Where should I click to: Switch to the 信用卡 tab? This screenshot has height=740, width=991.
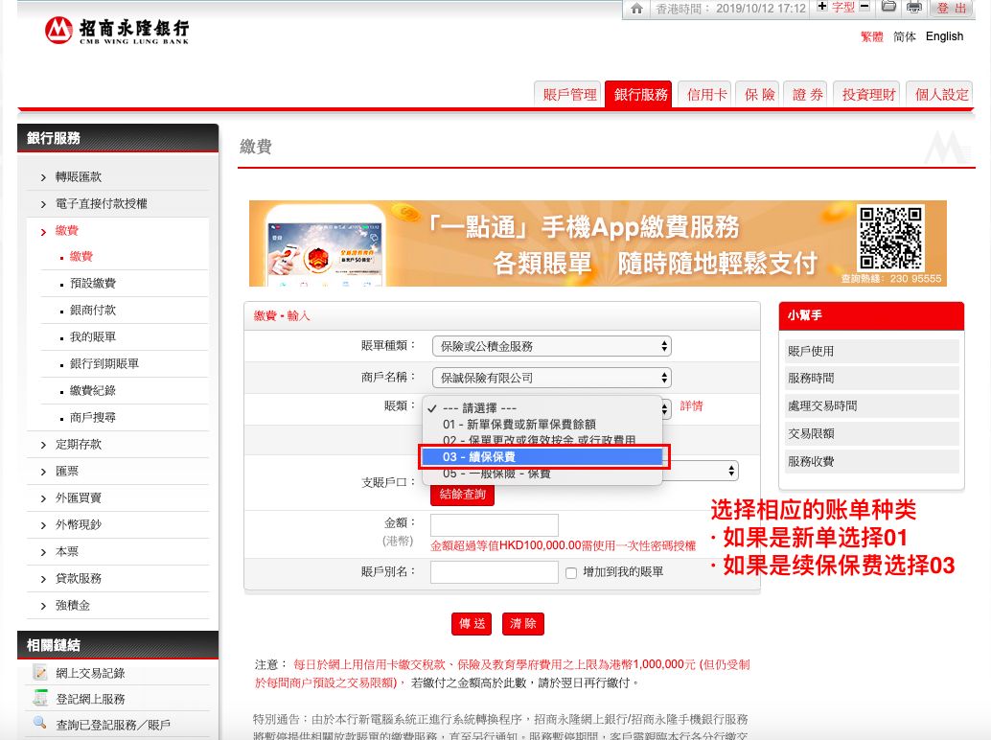point(706,95)
